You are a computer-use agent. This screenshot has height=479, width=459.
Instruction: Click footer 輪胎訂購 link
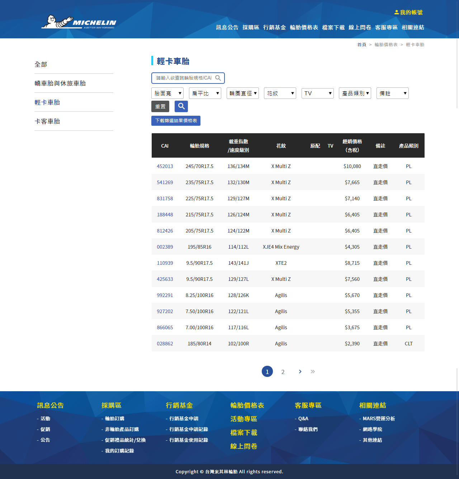coord(115,418)
